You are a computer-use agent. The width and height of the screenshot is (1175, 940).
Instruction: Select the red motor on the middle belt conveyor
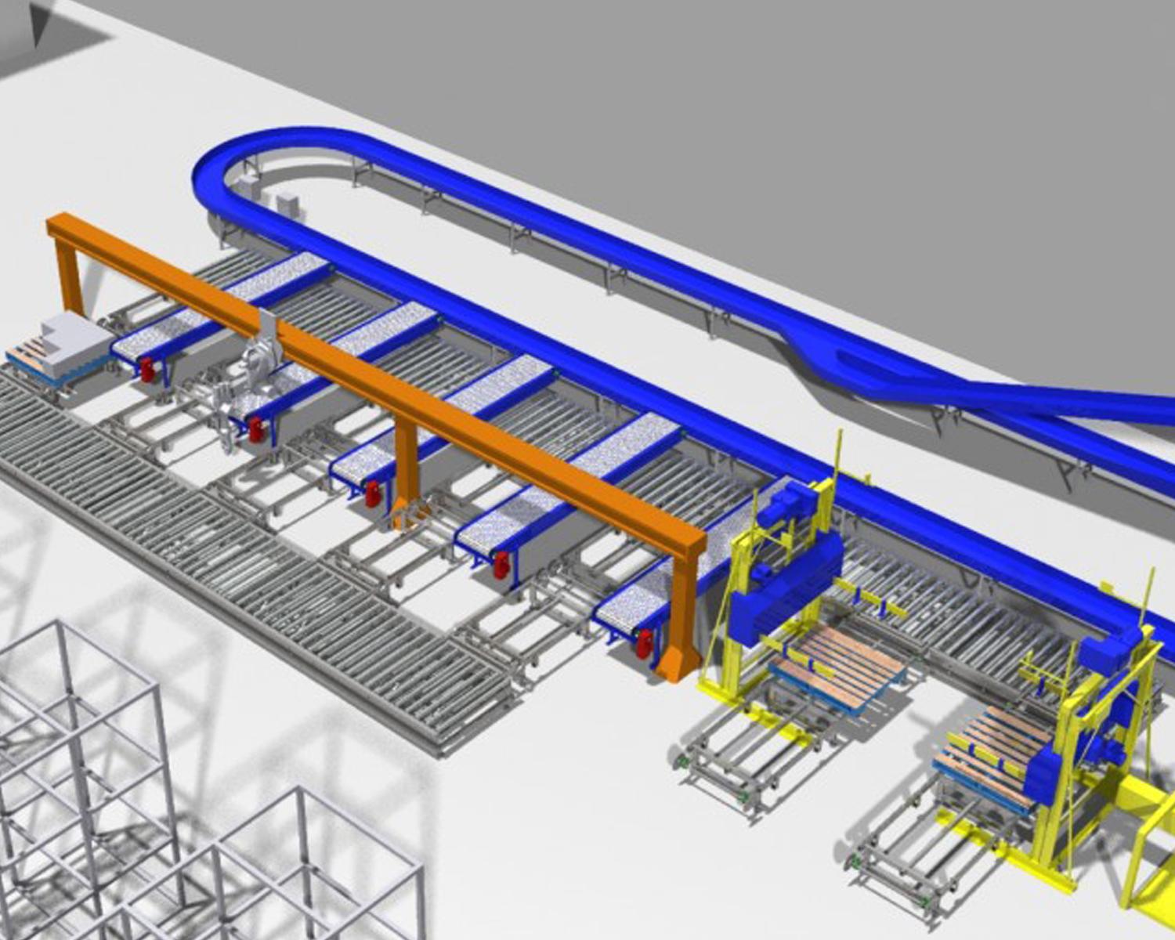[373, 493]
